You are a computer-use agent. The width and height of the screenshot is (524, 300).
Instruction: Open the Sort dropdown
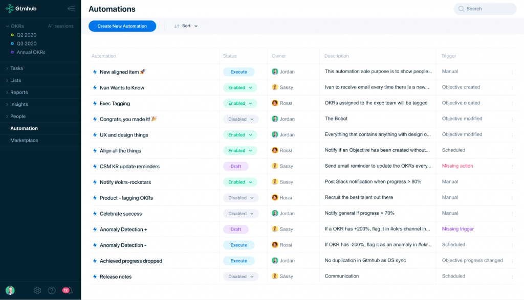click(186, 26)
